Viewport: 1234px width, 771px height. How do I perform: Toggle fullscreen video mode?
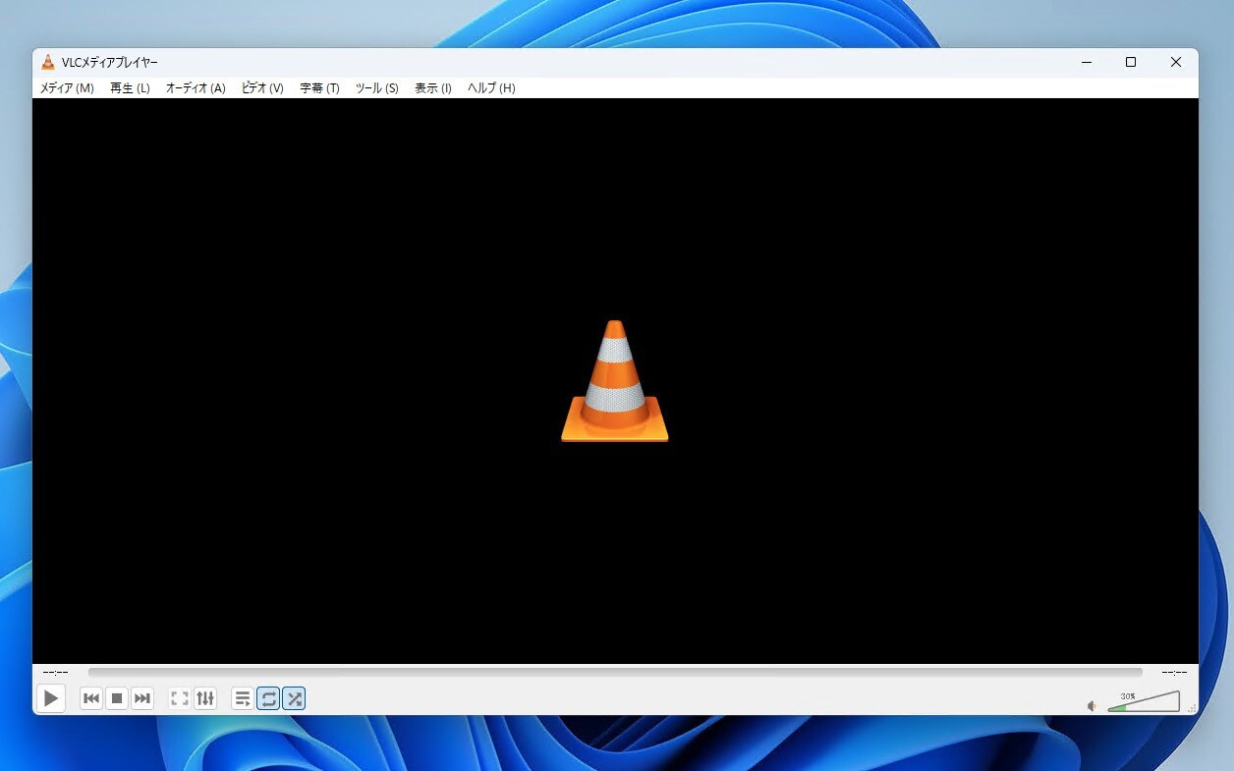click(x=180, y=698)
